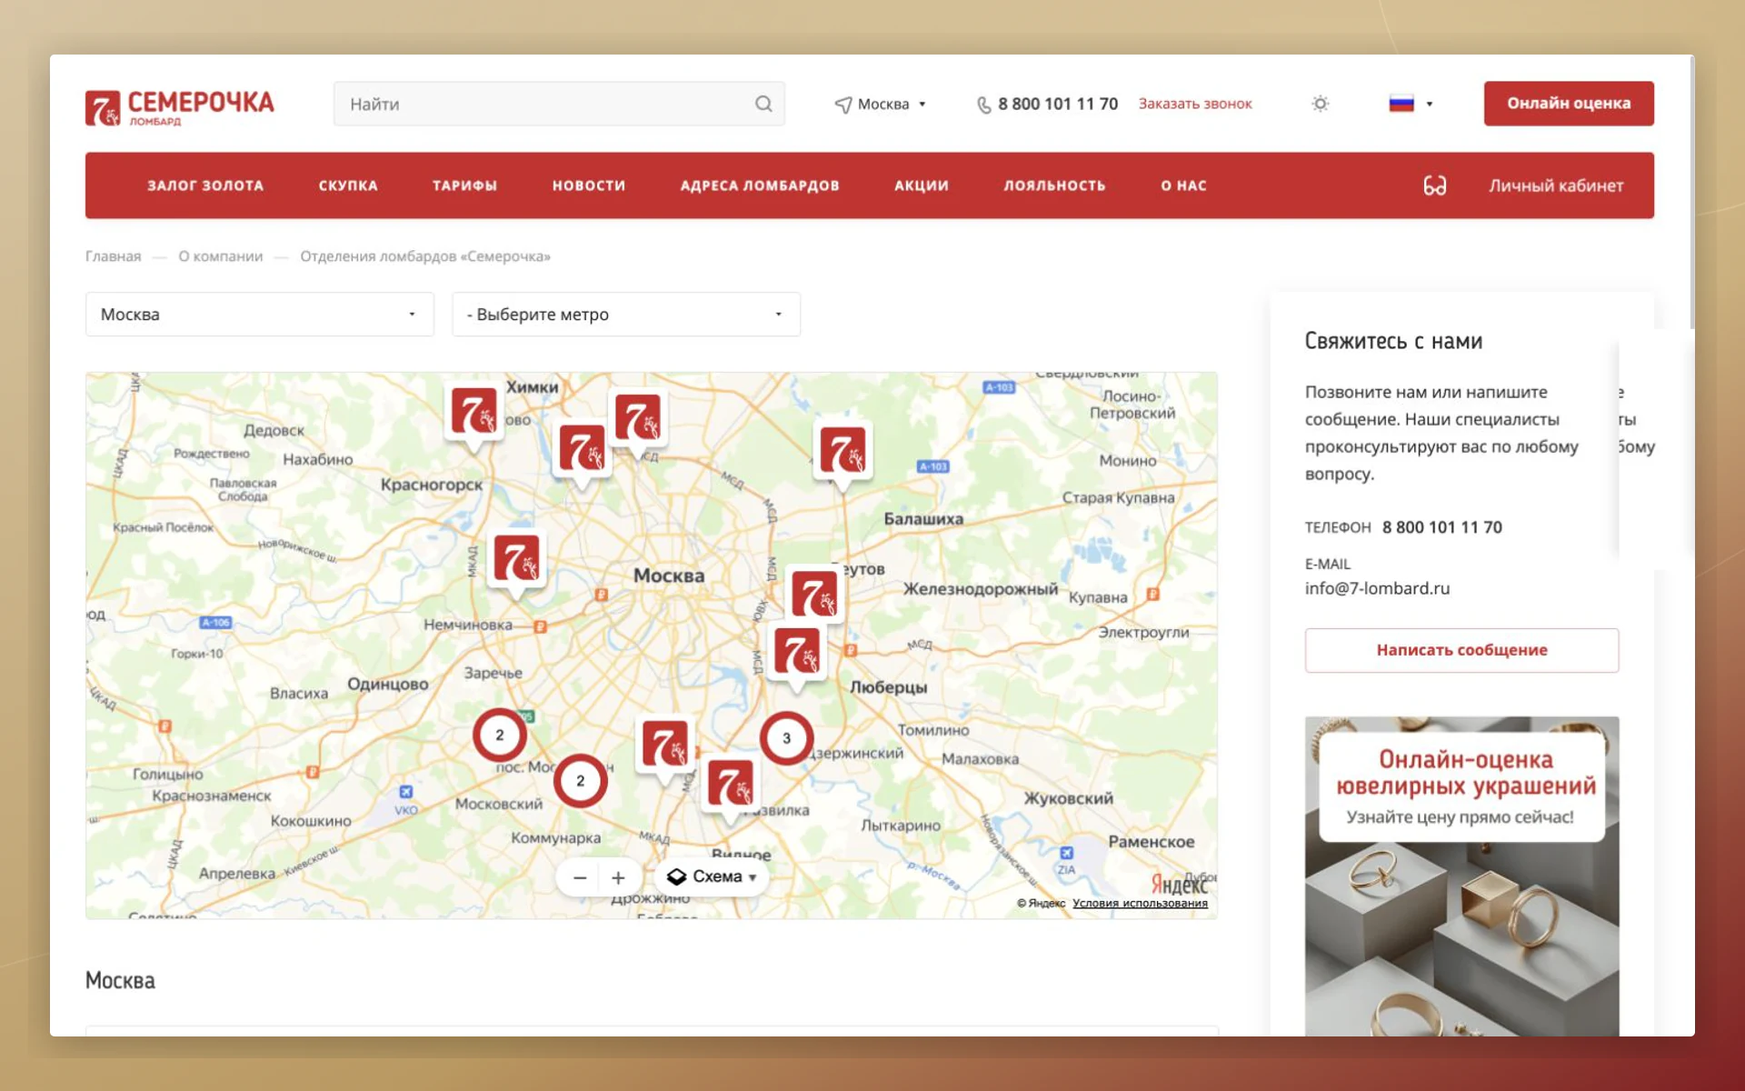The image size is (1745, 1091).
Task: Click the Онлайн-оценка jewelry banner
Action: click(x=1461, y=876)
